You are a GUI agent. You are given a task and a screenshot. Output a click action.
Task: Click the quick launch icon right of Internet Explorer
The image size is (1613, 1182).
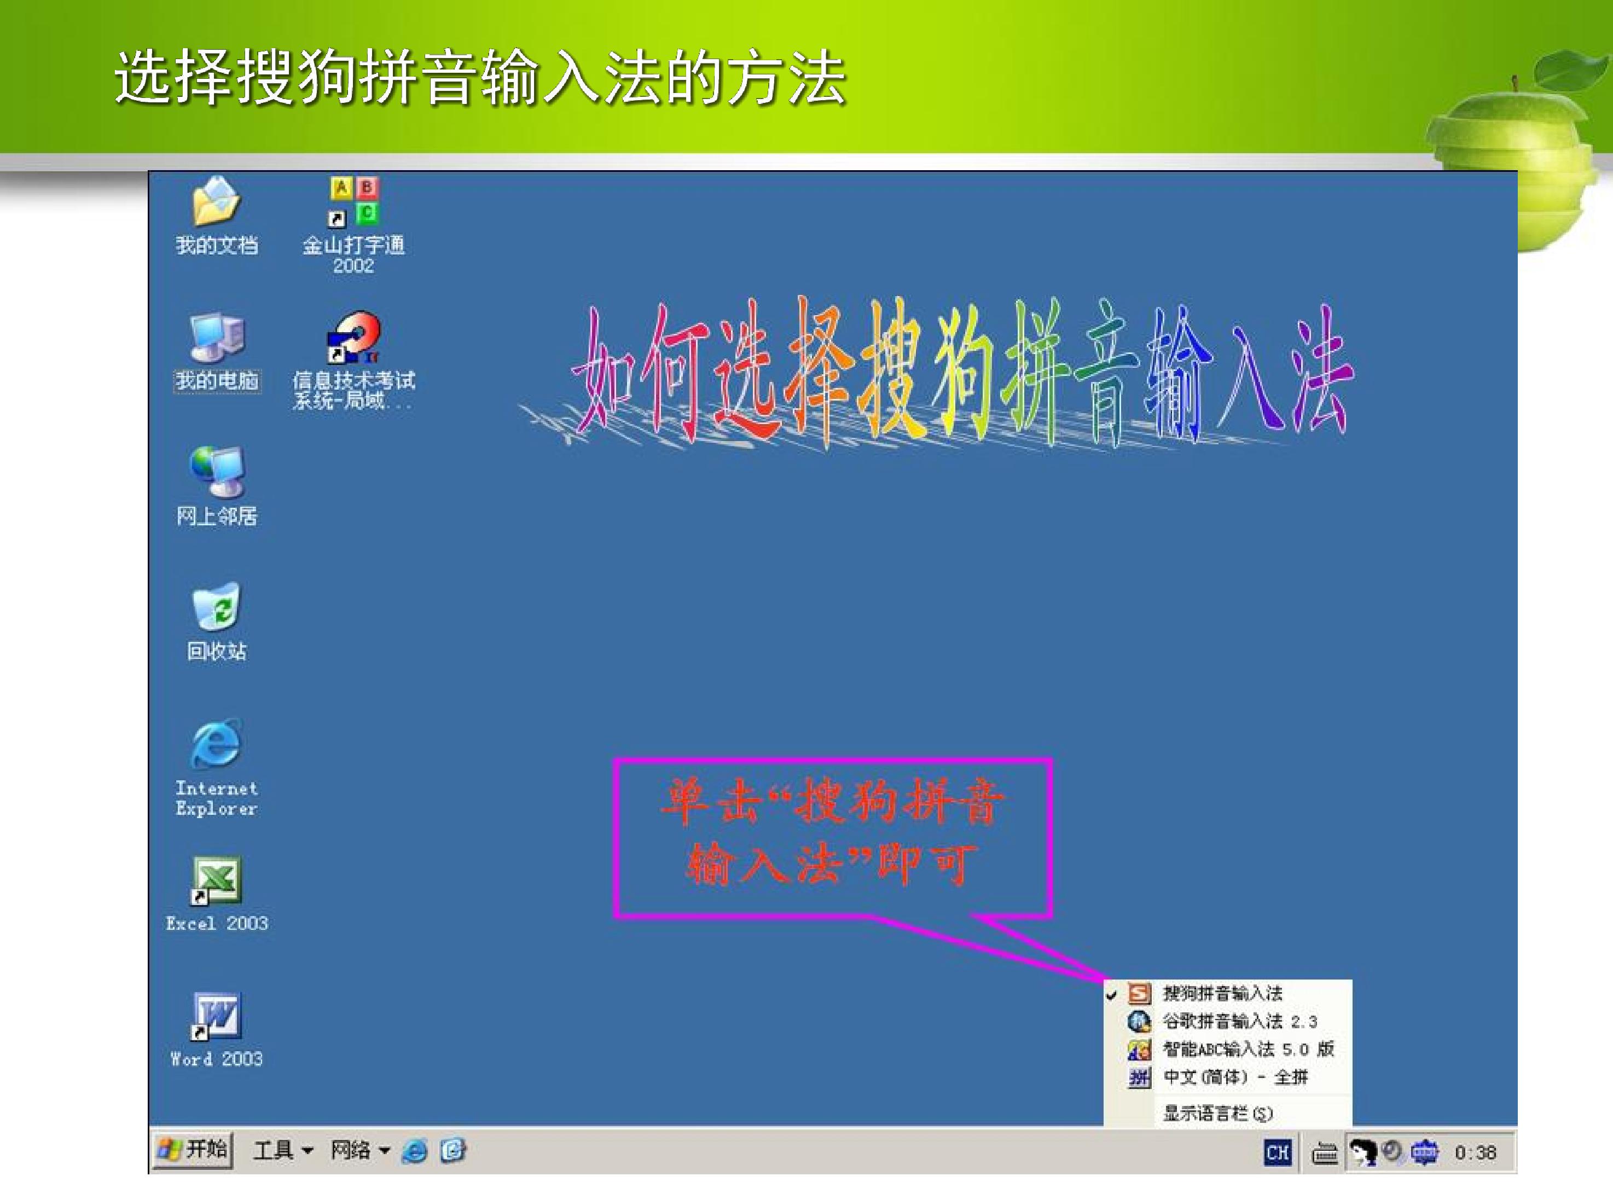[x=454, y=1151]
